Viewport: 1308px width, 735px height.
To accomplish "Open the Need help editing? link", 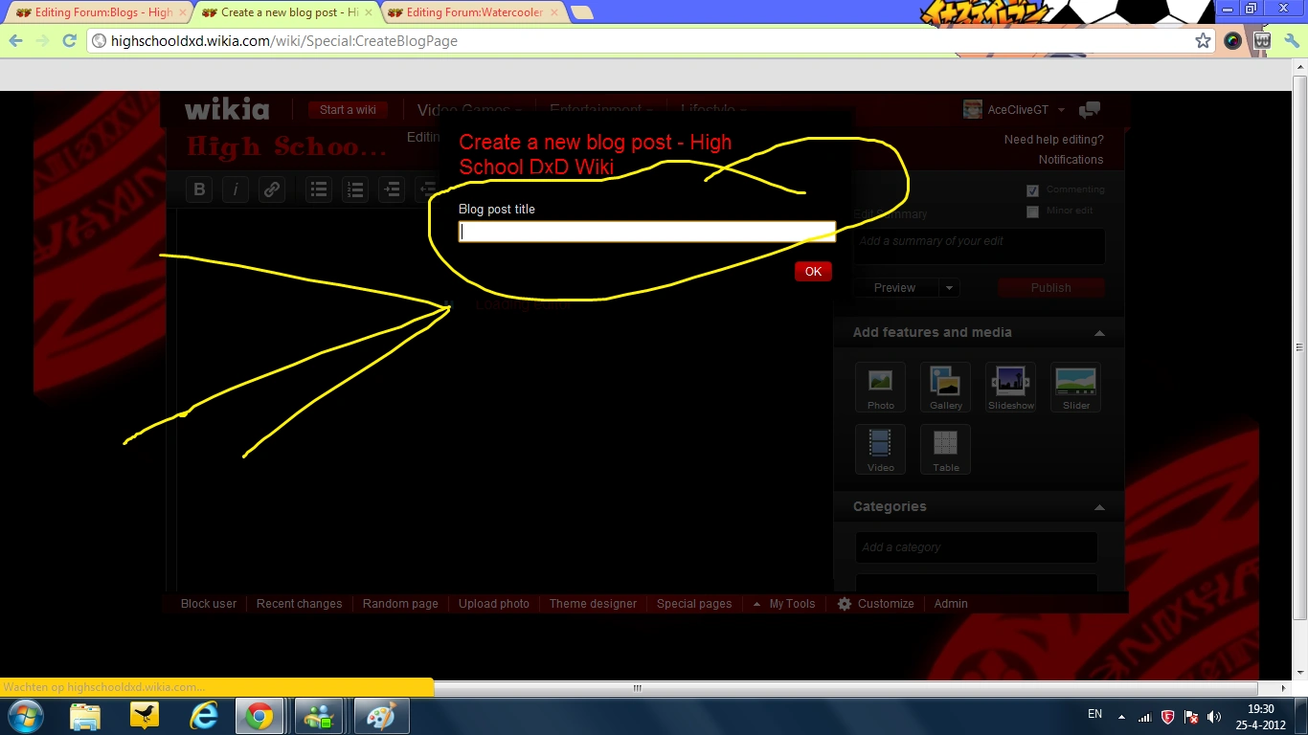I will tap(1053, 140).
